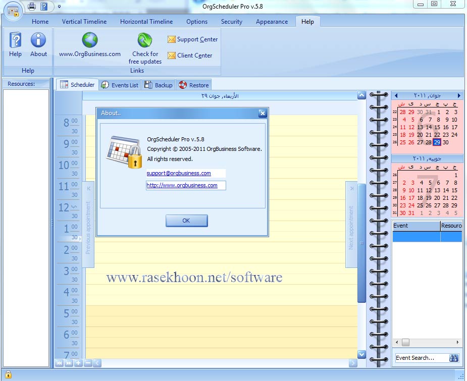Click the 3:00 time slot label
Viewport: 467px width, 381px height.
click(71, 270)
